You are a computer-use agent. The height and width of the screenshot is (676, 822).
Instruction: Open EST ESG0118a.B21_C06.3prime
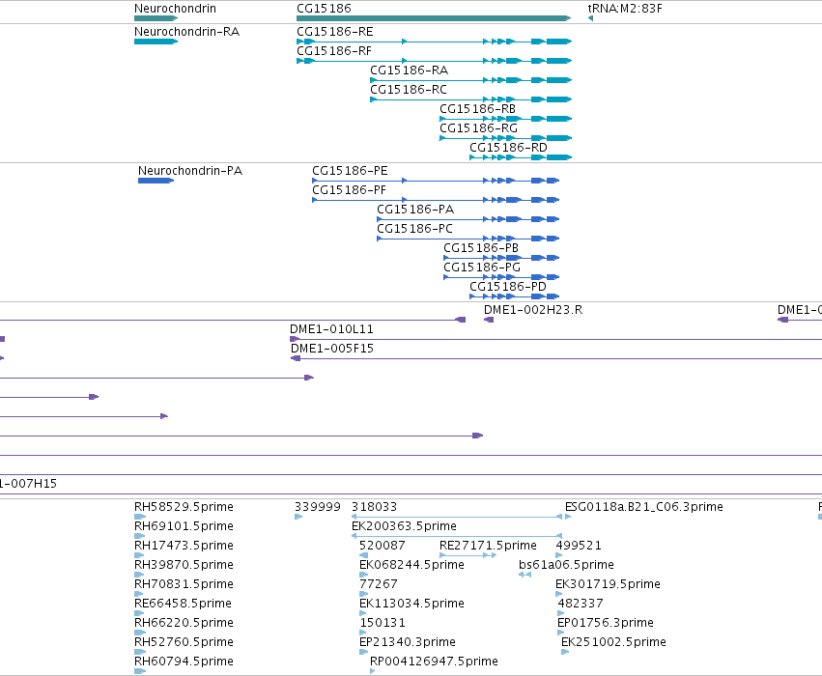point(643,507)
